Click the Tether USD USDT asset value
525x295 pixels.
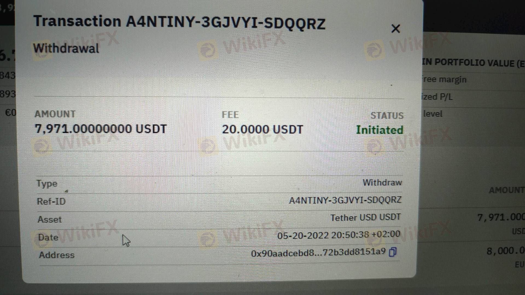[x=366, y=217]
